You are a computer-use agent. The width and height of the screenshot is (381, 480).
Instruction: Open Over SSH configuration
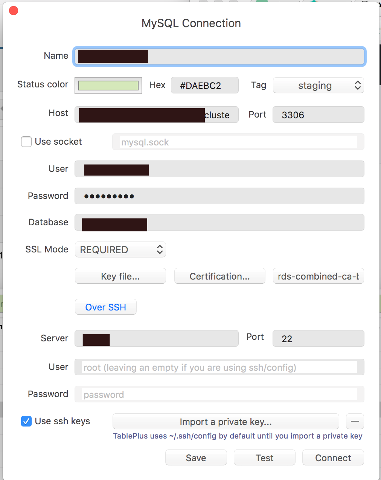pos(105,307)
